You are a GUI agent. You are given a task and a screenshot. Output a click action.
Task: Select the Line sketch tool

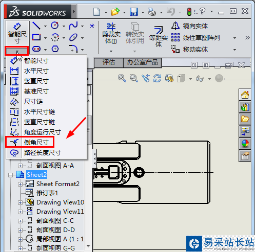click(36, 26)
